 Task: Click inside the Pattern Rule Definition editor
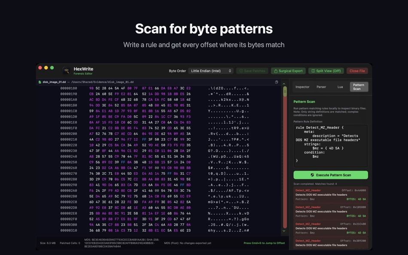[x=331, y=146]
